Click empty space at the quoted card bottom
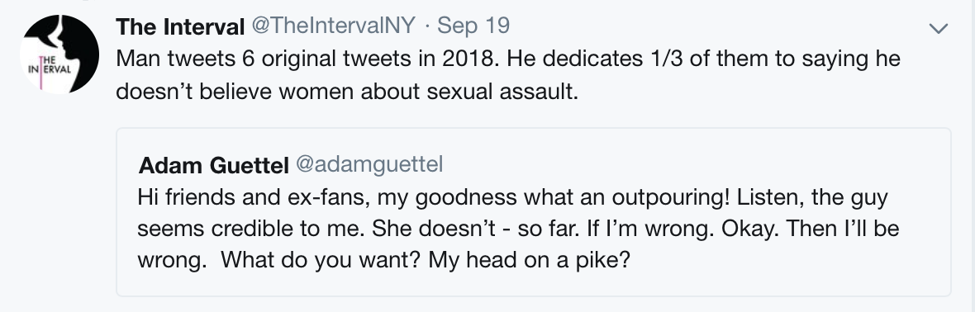 (x=534, y=285)
